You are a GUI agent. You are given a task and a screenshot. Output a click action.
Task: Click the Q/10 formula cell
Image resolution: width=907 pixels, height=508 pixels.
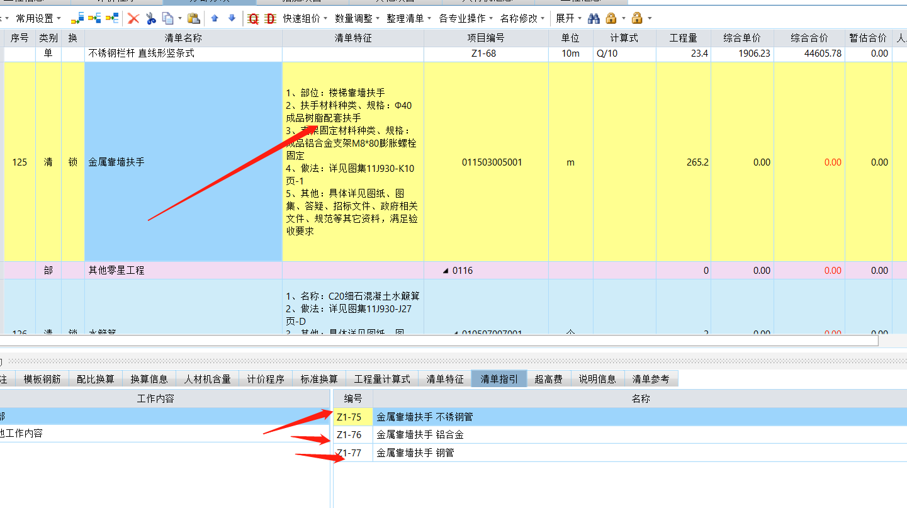point(624,54)
